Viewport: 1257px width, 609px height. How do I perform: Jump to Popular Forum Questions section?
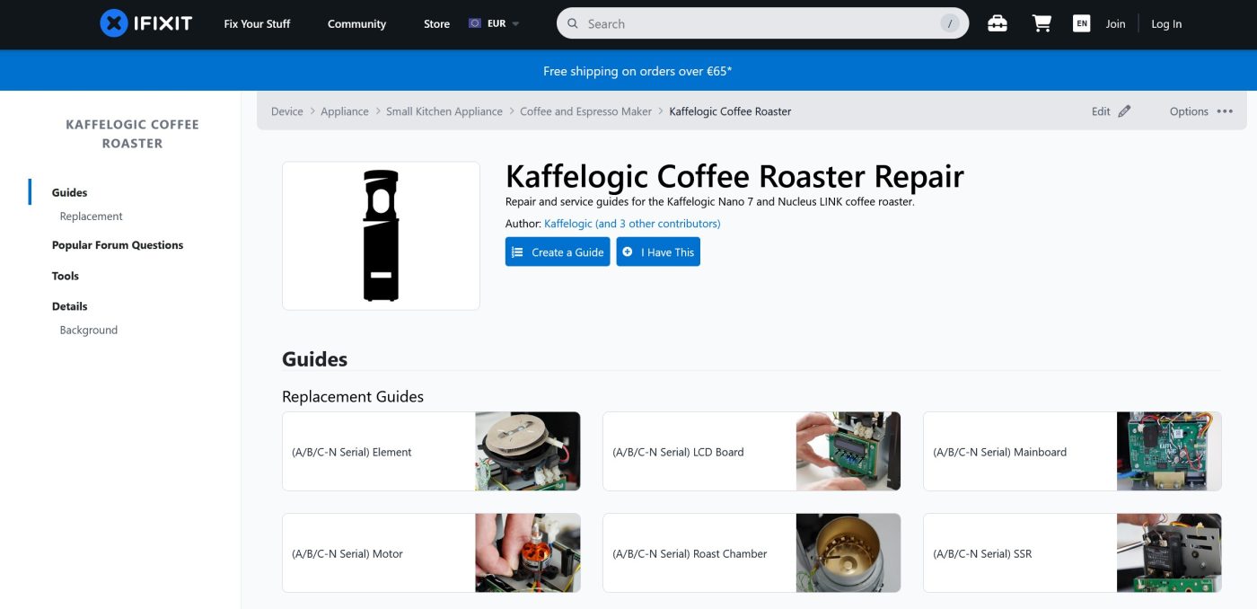pyautogui.click(x=117, y=245)
